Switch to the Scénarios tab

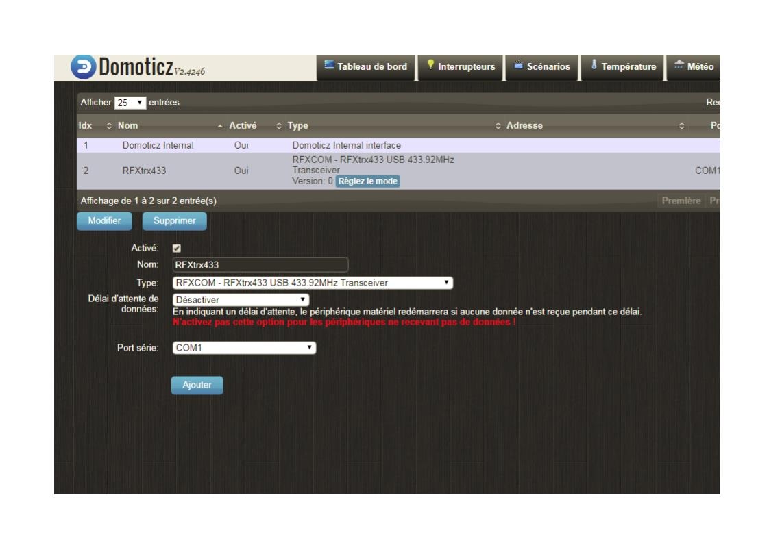coord(541,68)
